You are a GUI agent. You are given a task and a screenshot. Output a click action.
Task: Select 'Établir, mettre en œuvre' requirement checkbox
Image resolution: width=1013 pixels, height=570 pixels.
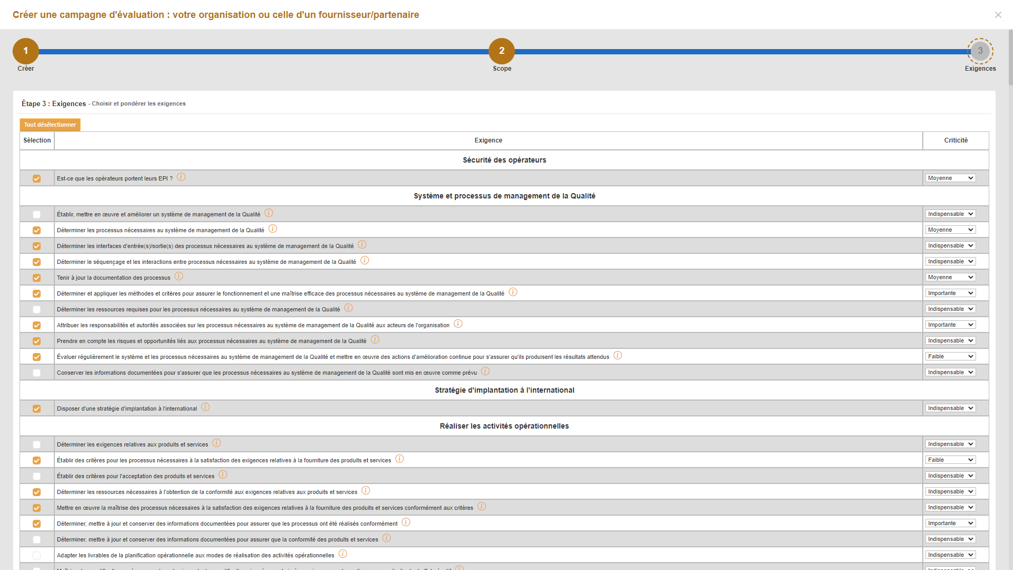(x=36, y=214)
